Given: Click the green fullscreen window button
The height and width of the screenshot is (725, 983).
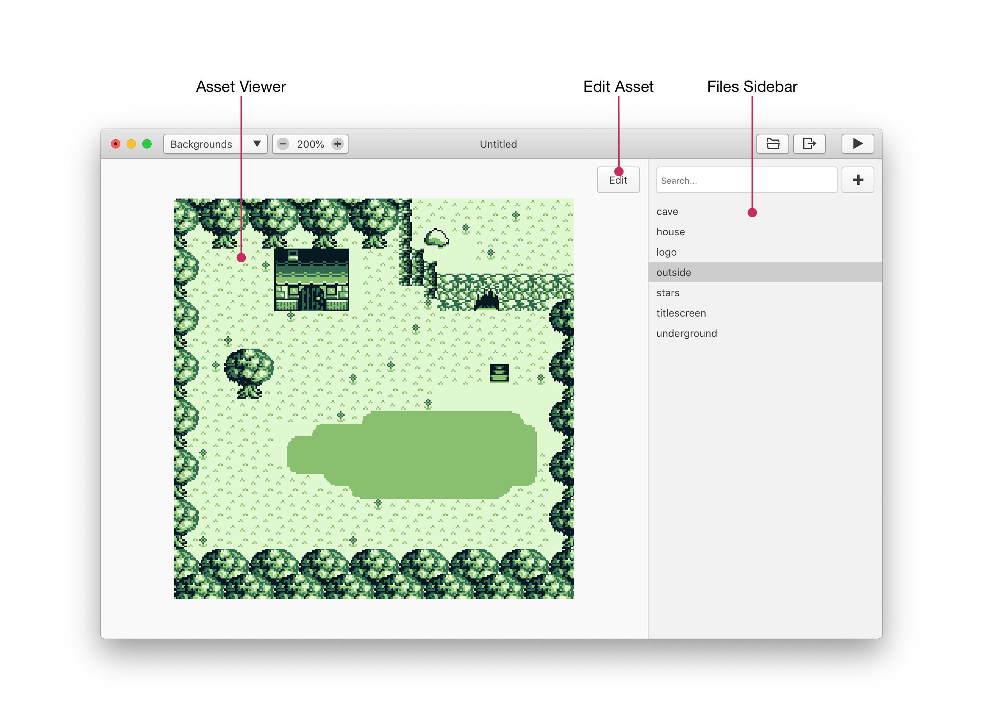Looking at the screenshot, I should (147, 144).
